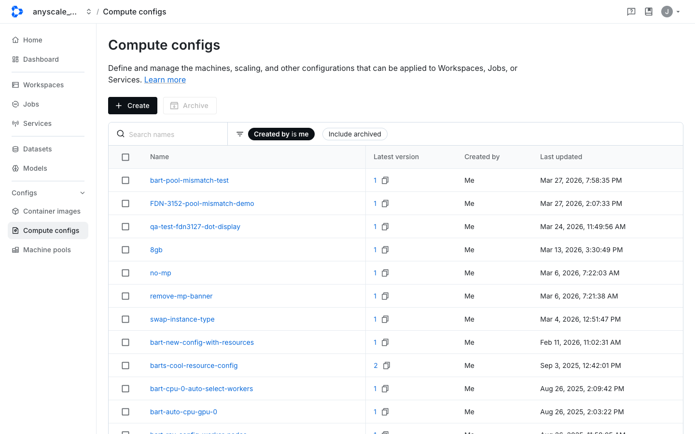Copy the version for bart-auto-cpu-gpu-0

coord(385,412)
